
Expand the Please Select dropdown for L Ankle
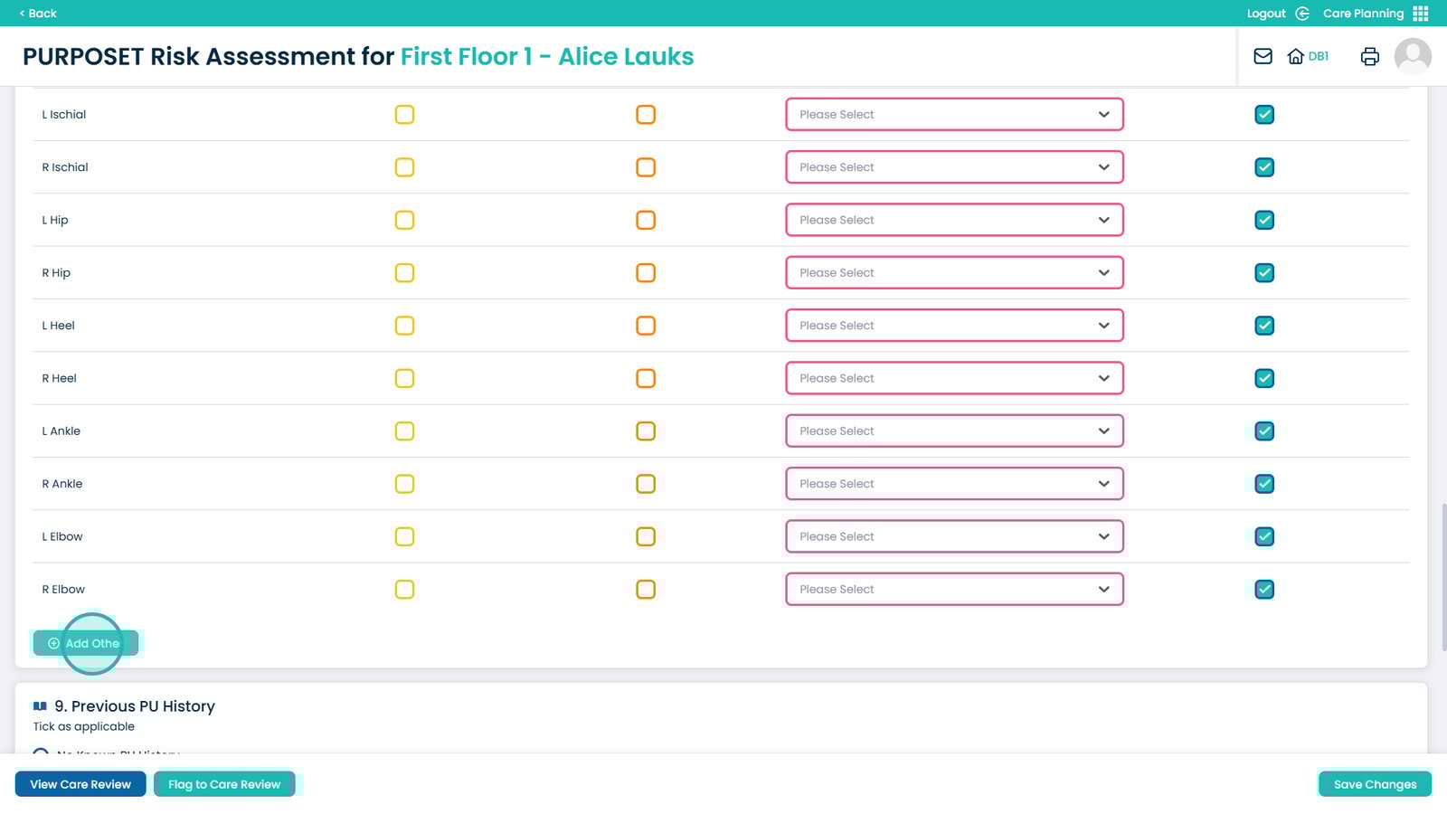click(954, 431)
